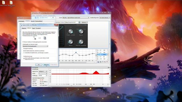Select highlighted band row 7 in the EQ table

[102, 54]
